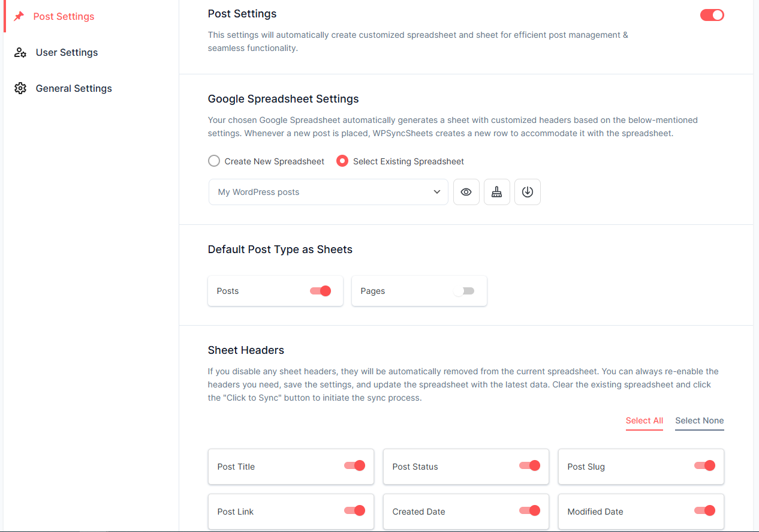Preview the selected spreadsheet with the eye icon
The image size is (759, 532).
tap(466, 192)
